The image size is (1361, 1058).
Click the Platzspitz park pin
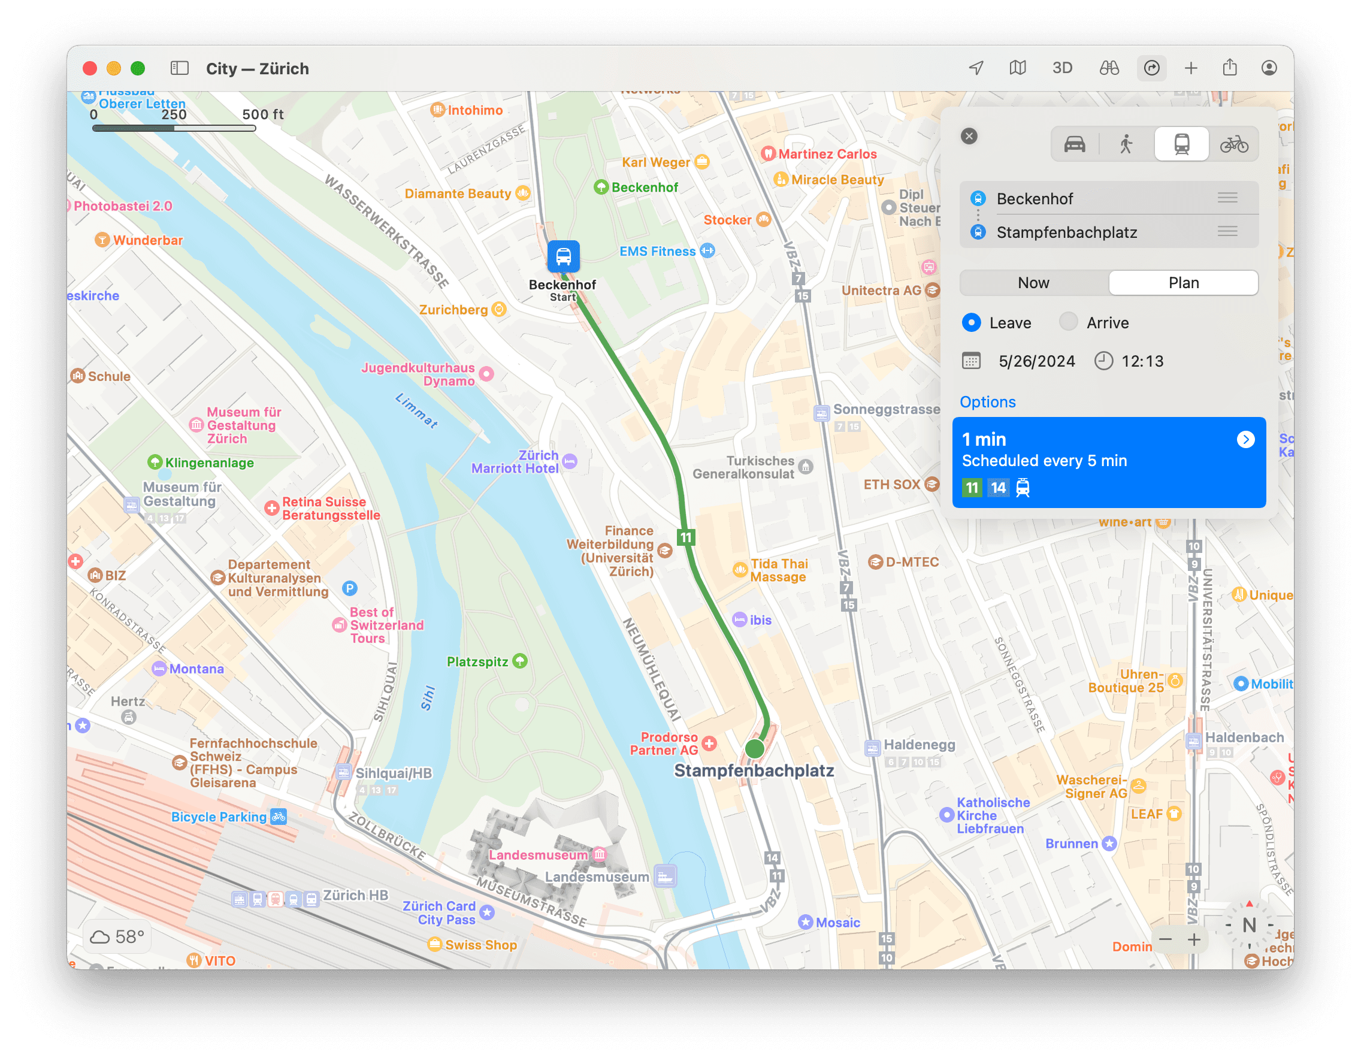[520, 661]
